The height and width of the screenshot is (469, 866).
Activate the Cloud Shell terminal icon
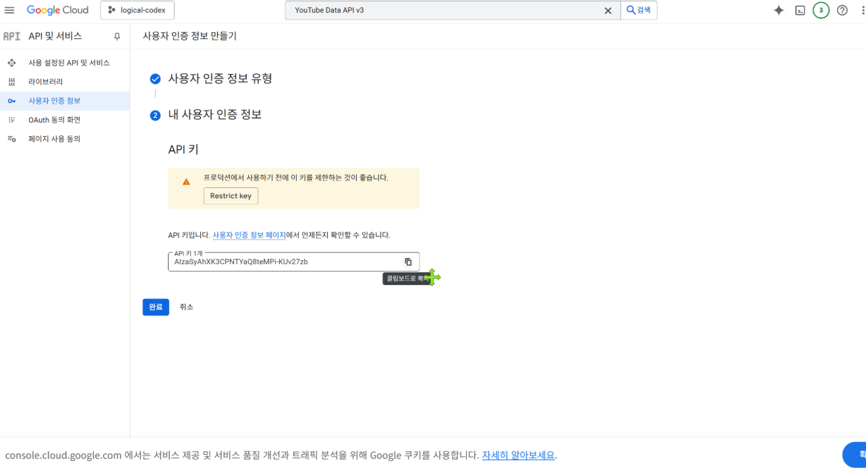pyautogui.click(x=800, y=10)
